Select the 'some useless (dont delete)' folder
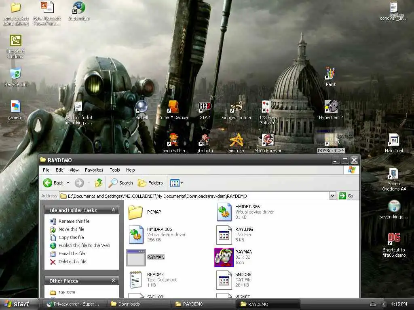 pos(16,14)
